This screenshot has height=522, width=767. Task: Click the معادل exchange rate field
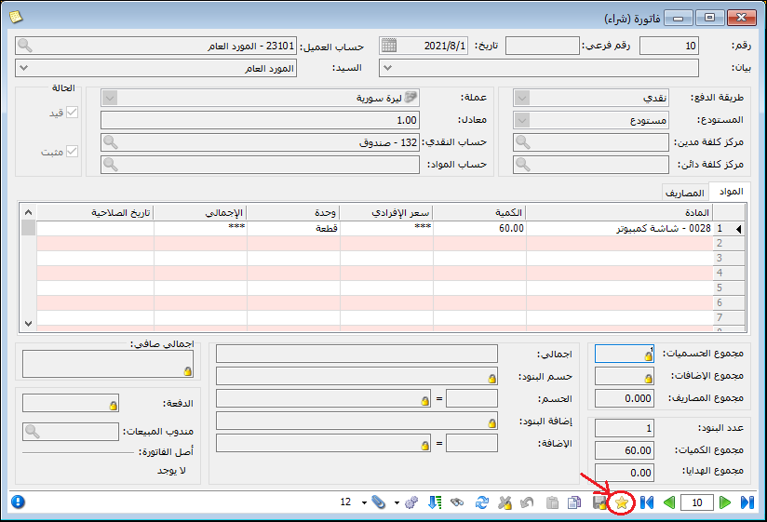coord(260,120)
